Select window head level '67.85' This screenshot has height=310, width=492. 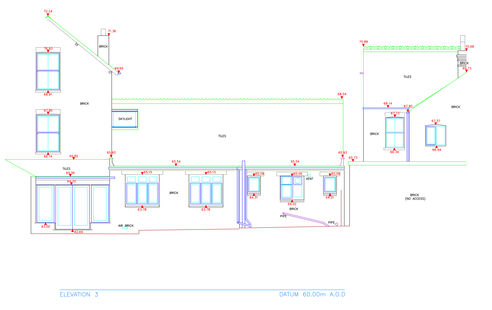pos(48,111)
